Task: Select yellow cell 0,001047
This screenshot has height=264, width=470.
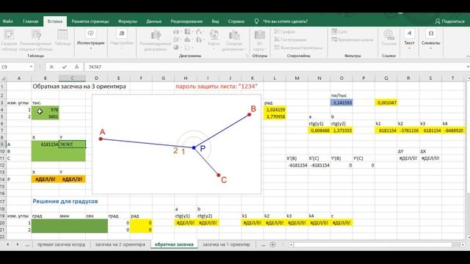Action: 386,103
